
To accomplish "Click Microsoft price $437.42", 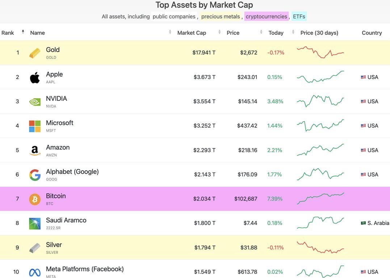I will [247, 126].
